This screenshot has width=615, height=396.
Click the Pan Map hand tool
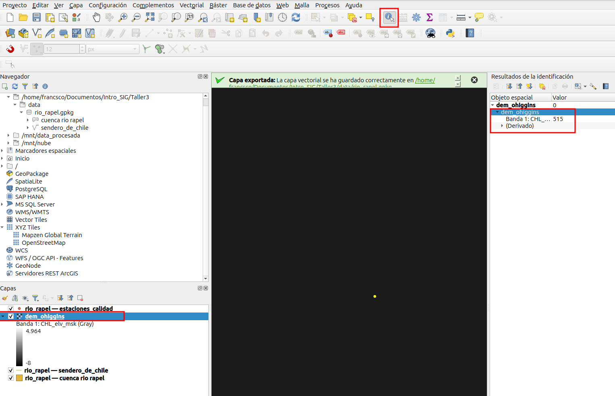(96, 17)
